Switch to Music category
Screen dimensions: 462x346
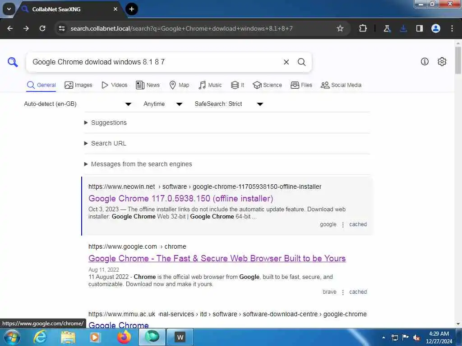pyautogui.click(x=210, y=85)
